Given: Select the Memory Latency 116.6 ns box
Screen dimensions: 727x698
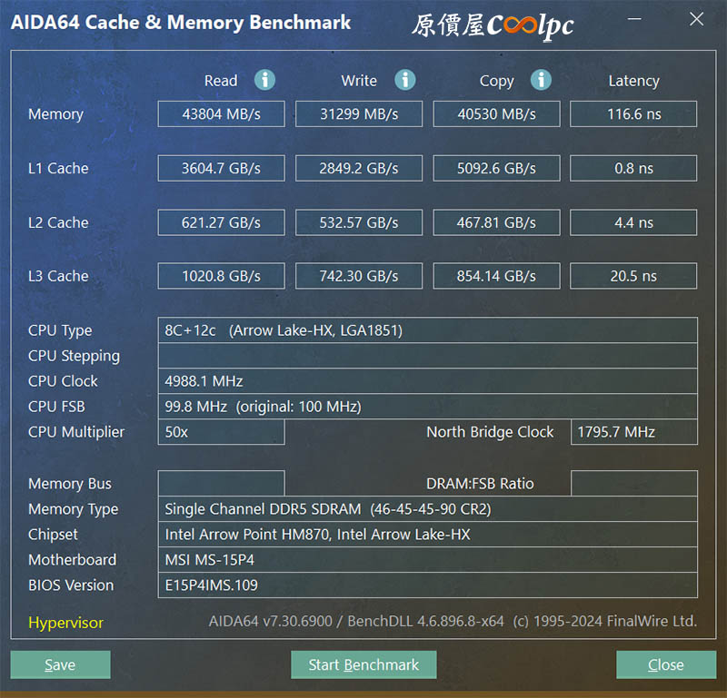Looking at the screenshot, I should [633, 114].
